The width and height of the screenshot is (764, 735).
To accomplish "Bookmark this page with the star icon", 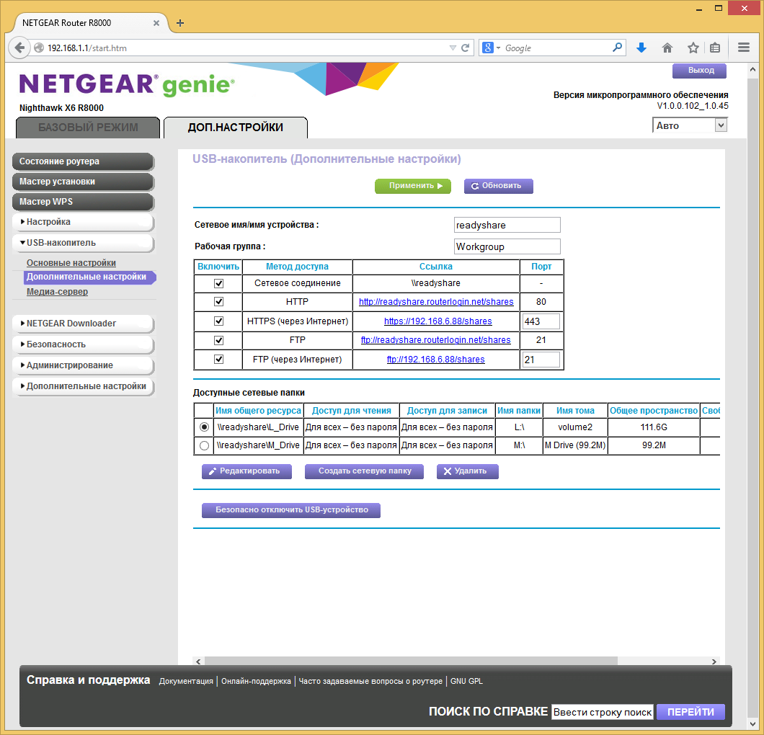I will tap(693, 48).
